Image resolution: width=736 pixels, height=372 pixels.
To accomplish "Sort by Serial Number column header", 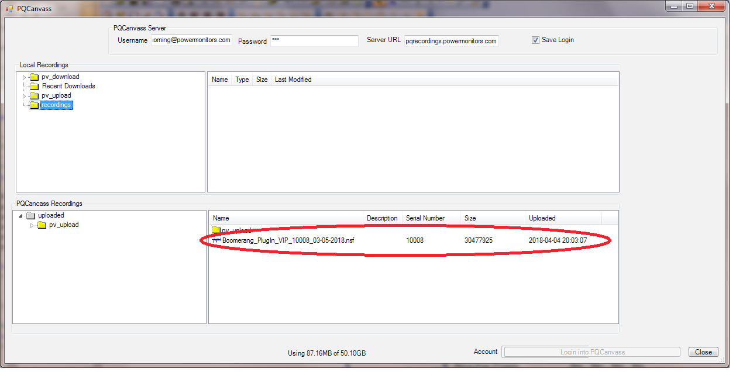I will point(425,218).
